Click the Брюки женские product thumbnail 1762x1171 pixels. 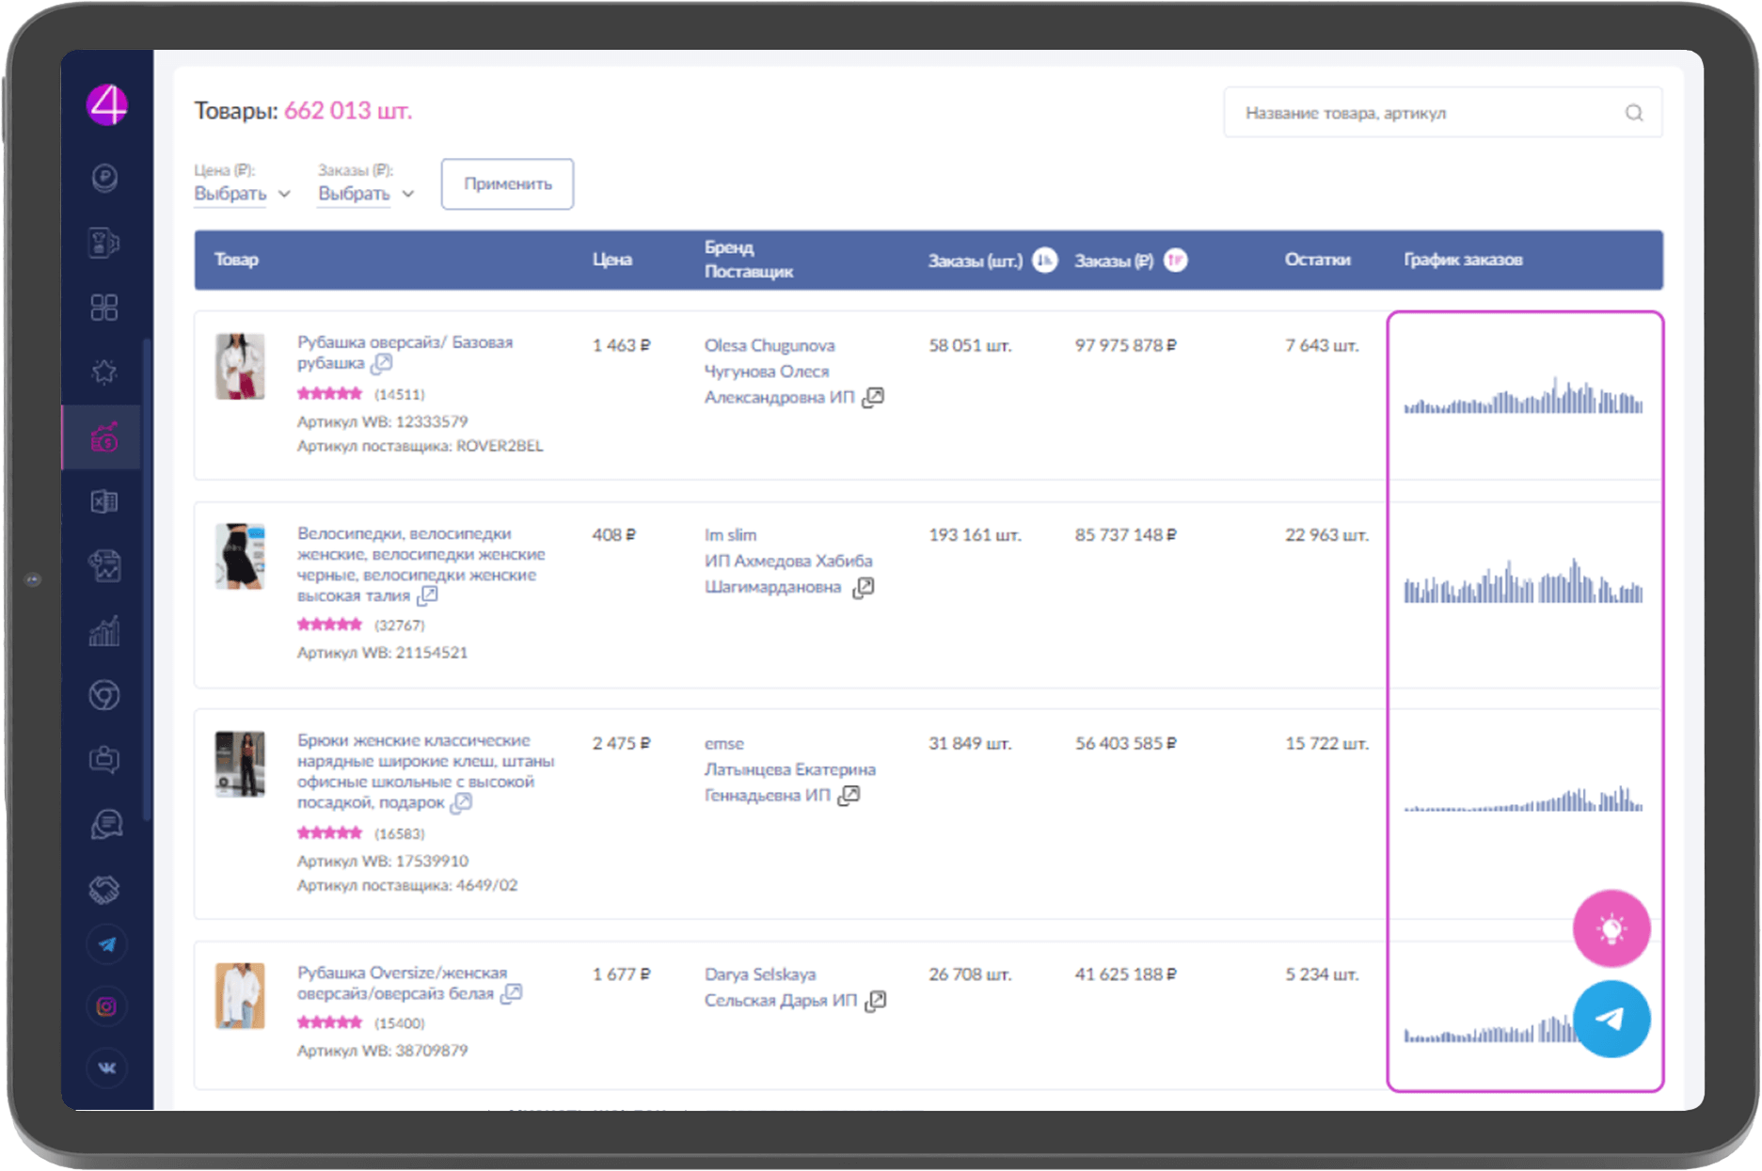[240, 764]
